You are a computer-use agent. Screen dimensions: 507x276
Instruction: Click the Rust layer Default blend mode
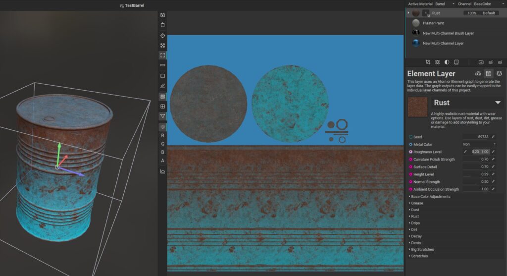pyautogui.click(x=489, y=13)
